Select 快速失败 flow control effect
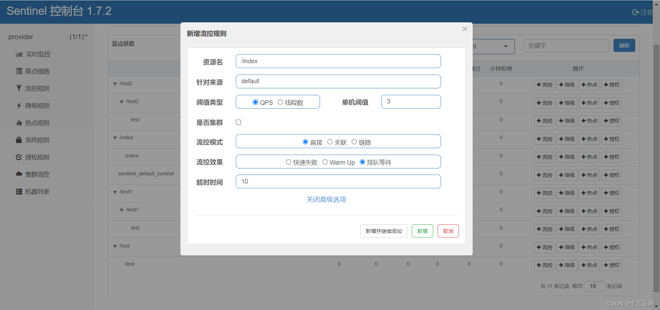This screenshot has width=660, height=310. [x=288, y=162]
